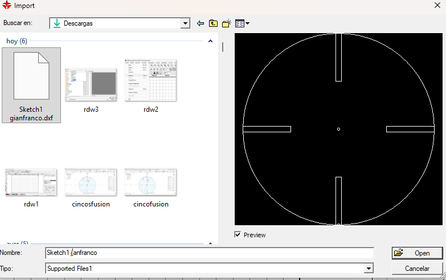Go up one folder level
The image size is (446, 280).
click(x=214, y=23)
